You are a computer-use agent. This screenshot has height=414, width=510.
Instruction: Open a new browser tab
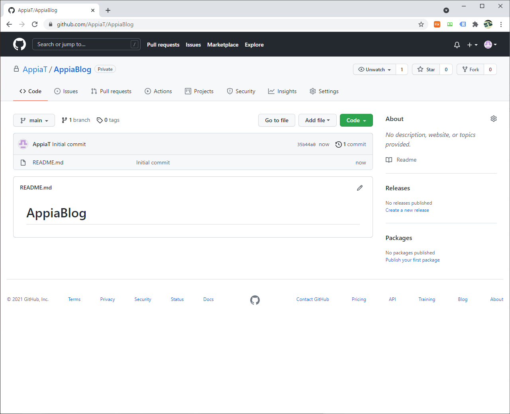click(108, 10)
